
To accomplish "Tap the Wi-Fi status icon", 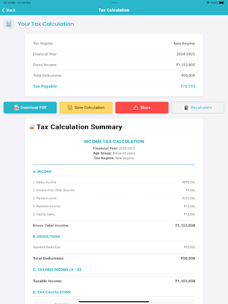I will [x=208, y=3].
